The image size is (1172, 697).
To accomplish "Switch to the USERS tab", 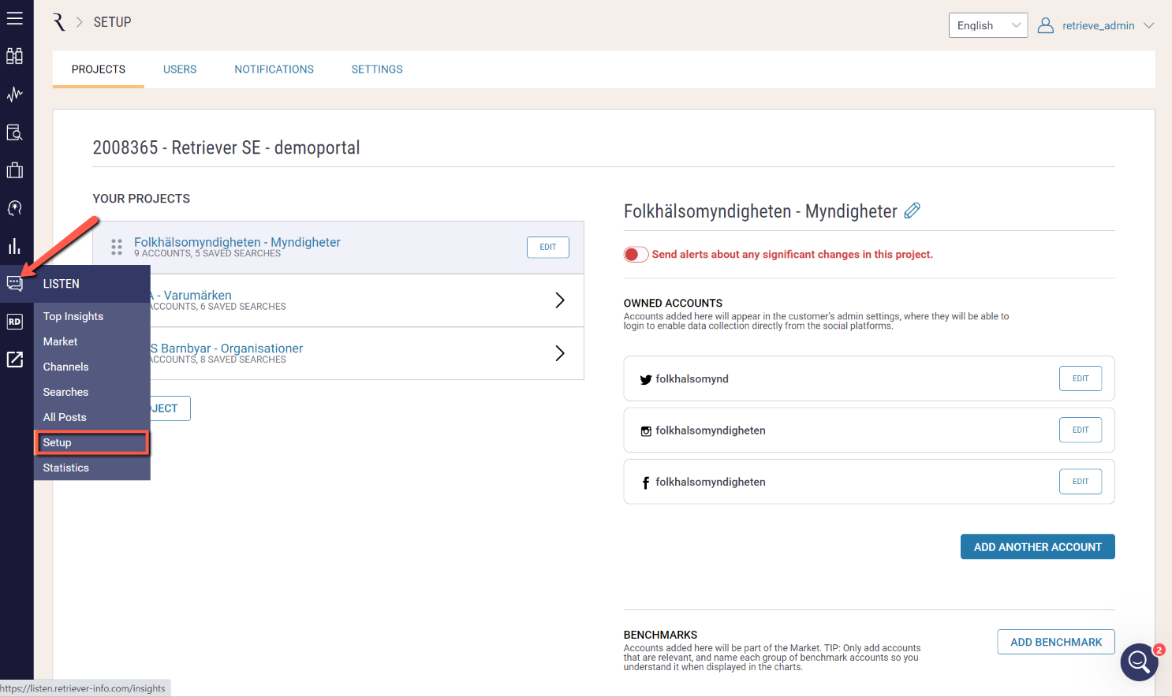I will (x=180, y=69).
